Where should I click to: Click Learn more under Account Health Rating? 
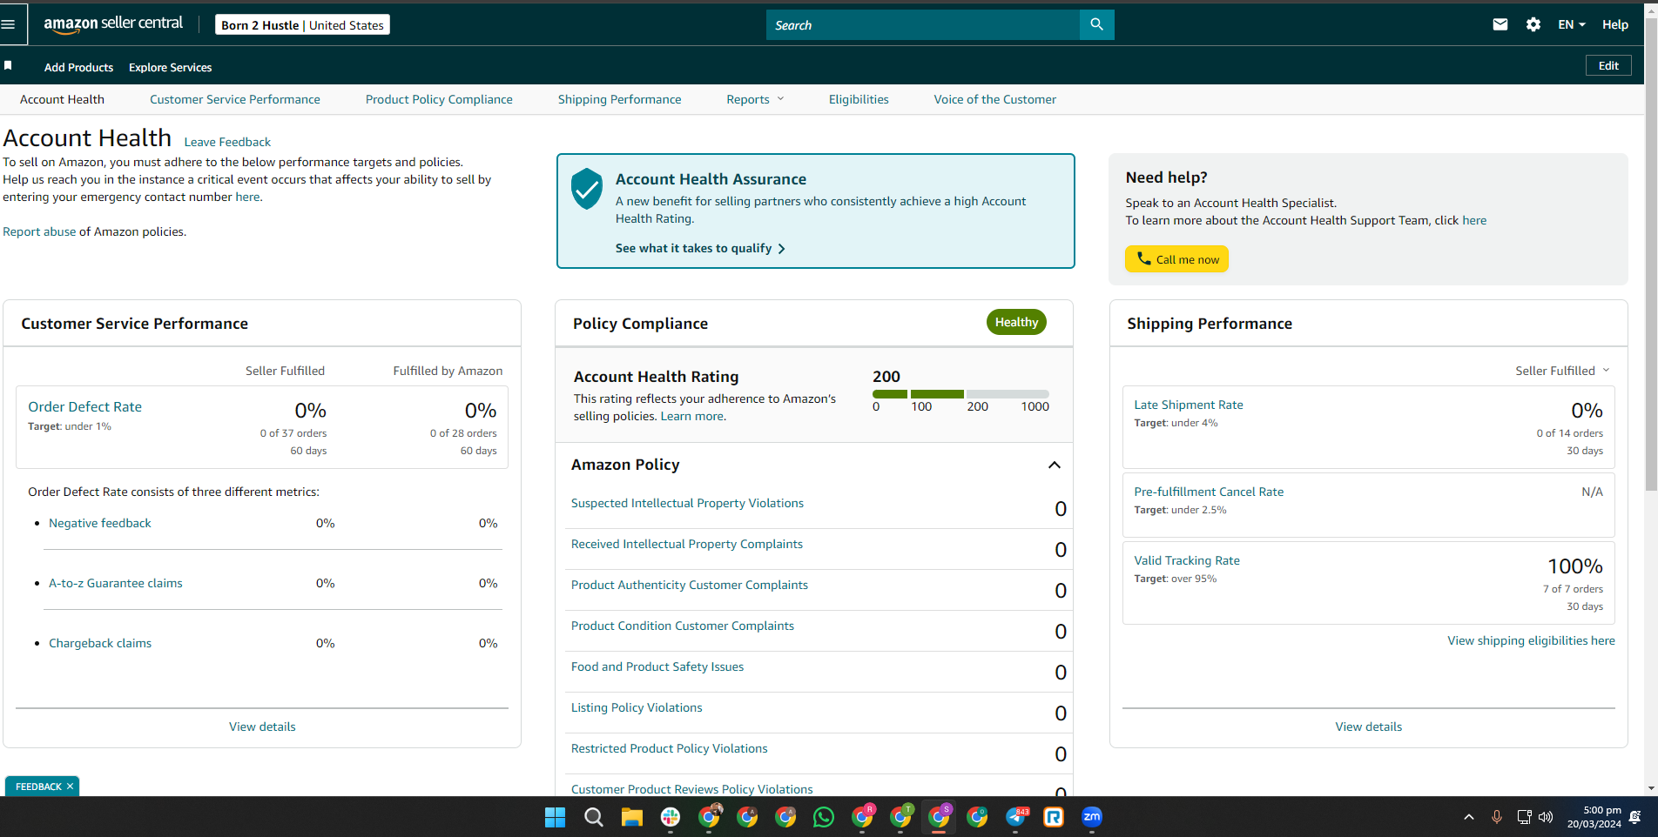693,416
